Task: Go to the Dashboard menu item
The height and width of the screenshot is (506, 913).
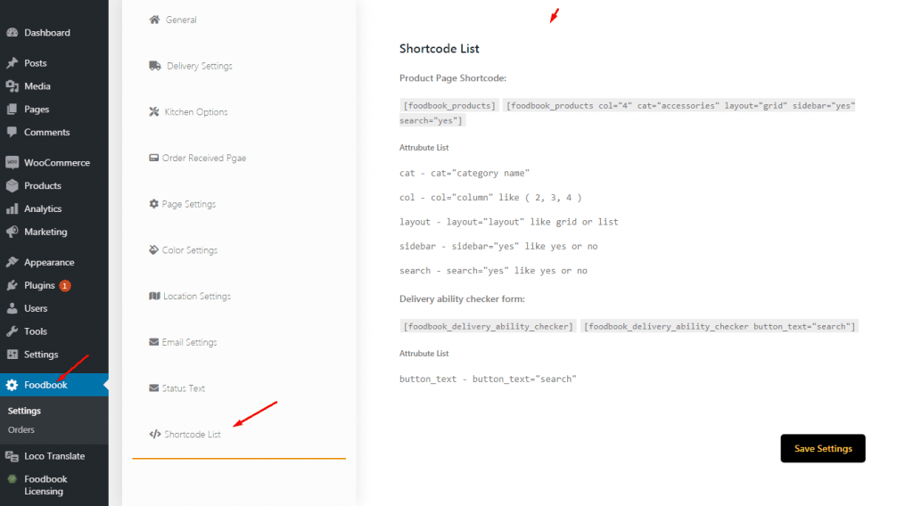Action: tap(46, 33)
